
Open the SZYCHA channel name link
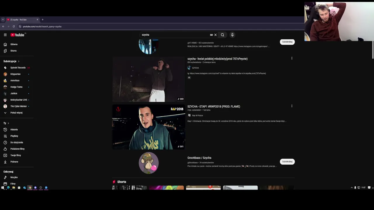click(195, 68)
